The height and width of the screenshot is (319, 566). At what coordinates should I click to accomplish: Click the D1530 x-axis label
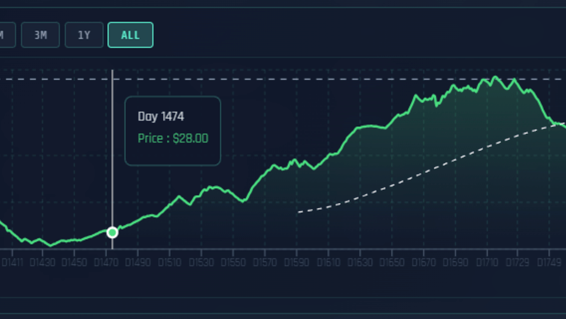pos(200,263)
